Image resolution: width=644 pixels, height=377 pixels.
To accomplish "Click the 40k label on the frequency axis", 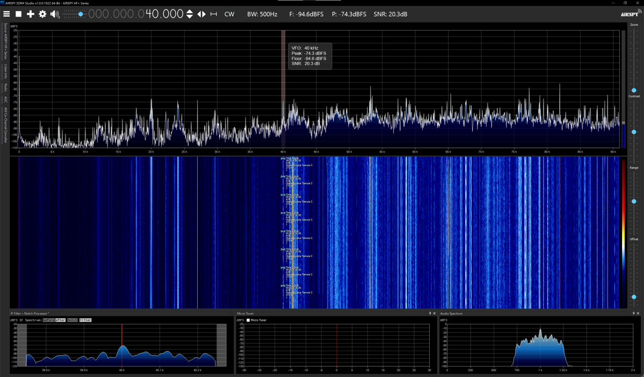I will pos(283,152).
